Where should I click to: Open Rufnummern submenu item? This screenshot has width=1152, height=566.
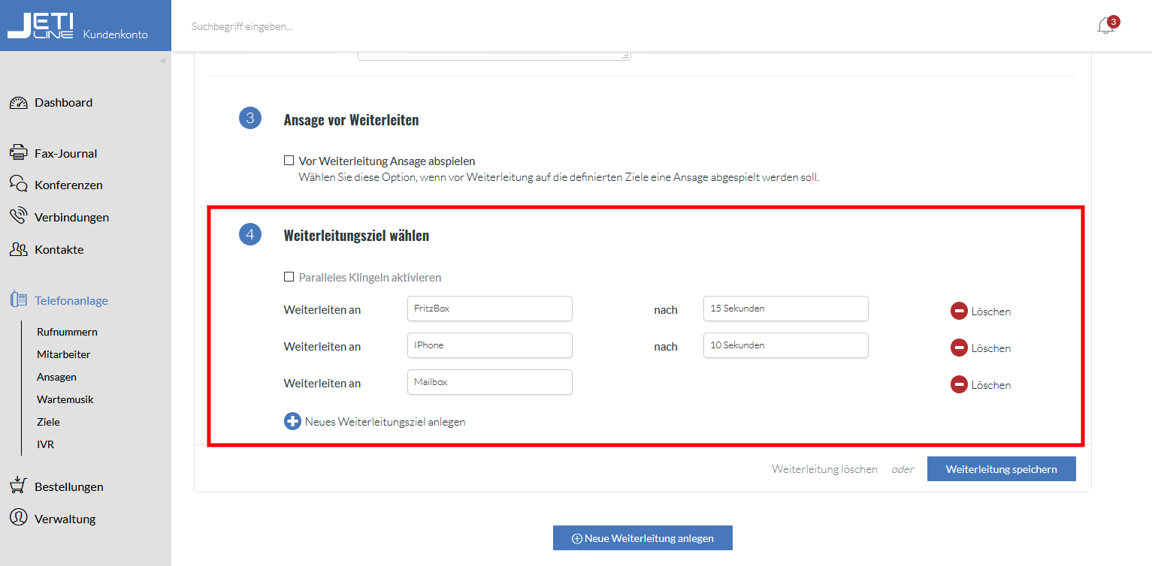[x=67, y=332]
